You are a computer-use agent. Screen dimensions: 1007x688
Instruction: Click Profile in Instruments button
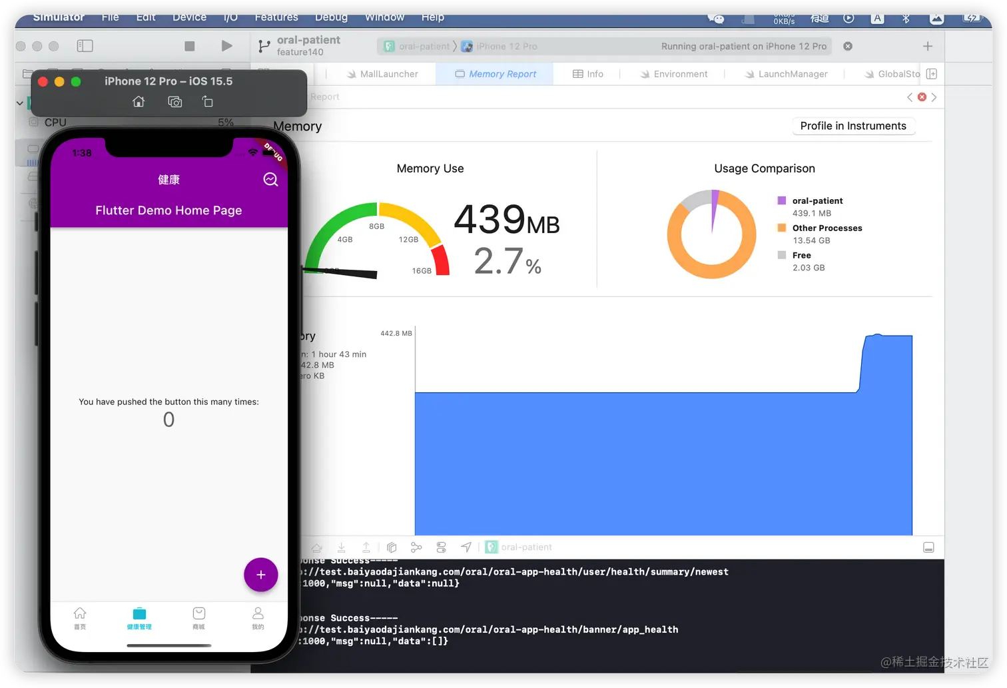[x=853, y=126]
